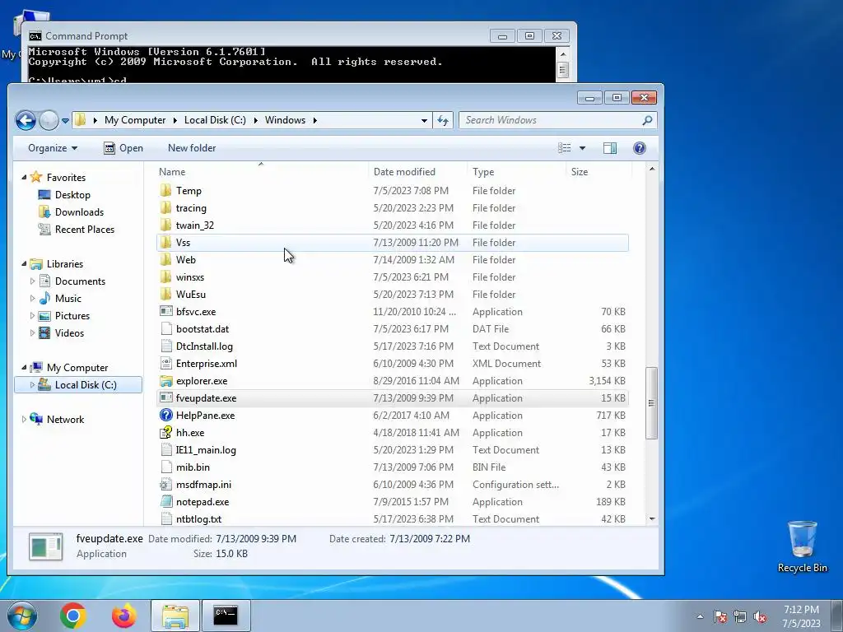The image size is (843, 632).
Task: Expand the Pictures library node
Action: click(x=32, y=315)
